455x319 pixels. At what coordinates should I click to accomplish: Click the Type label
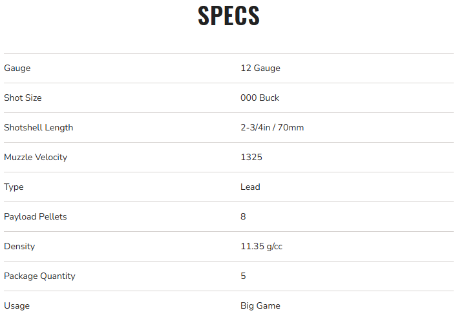(14, 187)
